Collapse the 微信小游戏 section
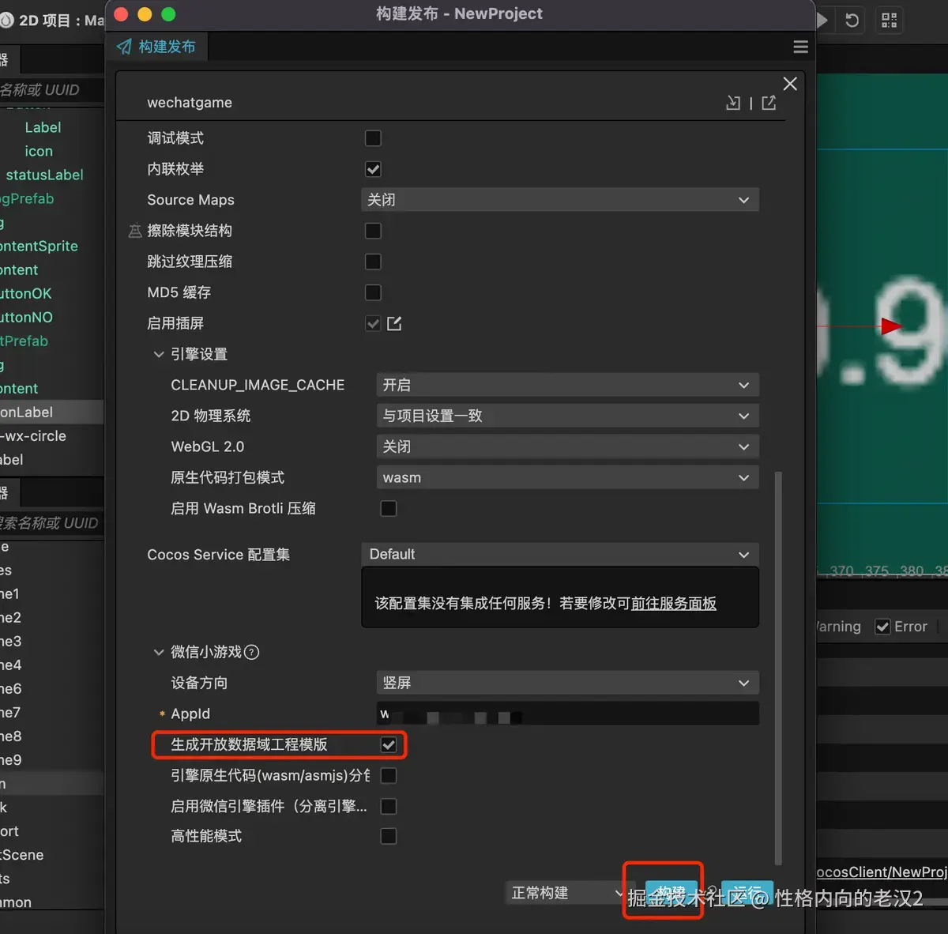This screenshot has width=948, height=934. click(159, 652)
